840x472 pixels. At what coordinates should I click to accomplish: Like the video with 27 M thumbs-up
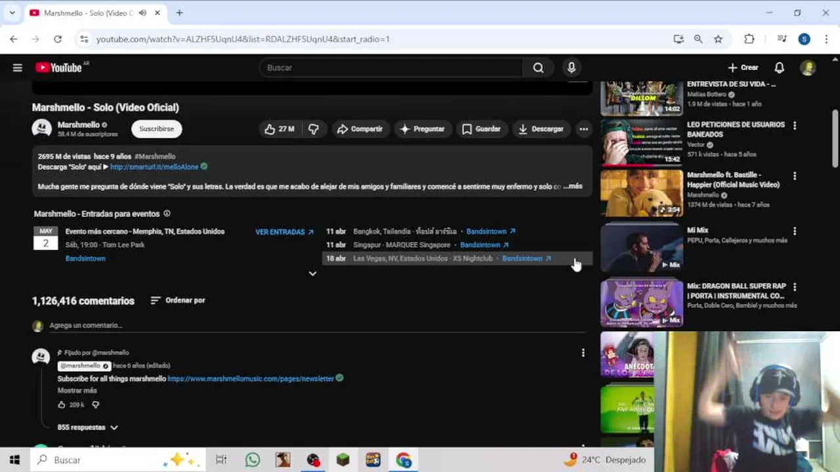[x=279, y=129]
